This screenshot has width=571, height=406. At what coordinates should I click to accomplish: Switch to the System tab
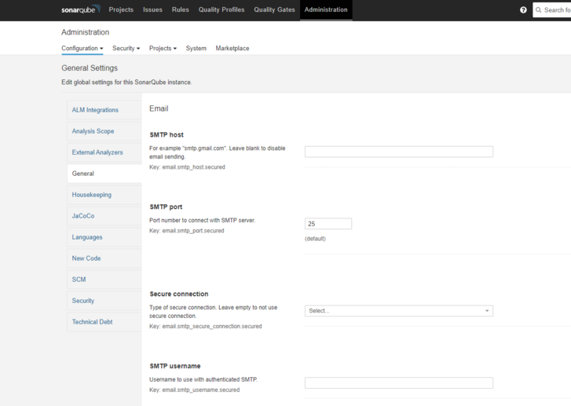click(196, 49)
